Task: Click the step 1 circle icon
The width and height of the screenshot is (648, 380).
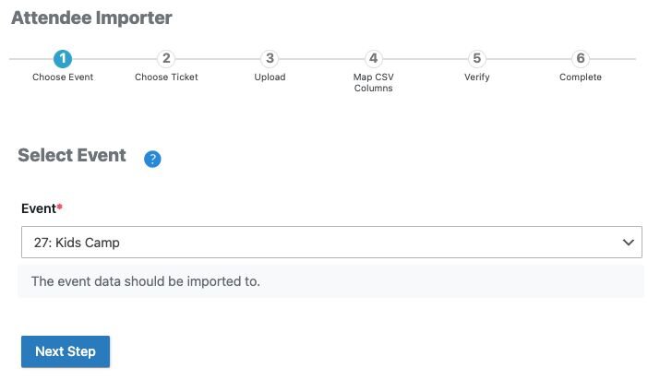Action: click(x=63, y=59)
